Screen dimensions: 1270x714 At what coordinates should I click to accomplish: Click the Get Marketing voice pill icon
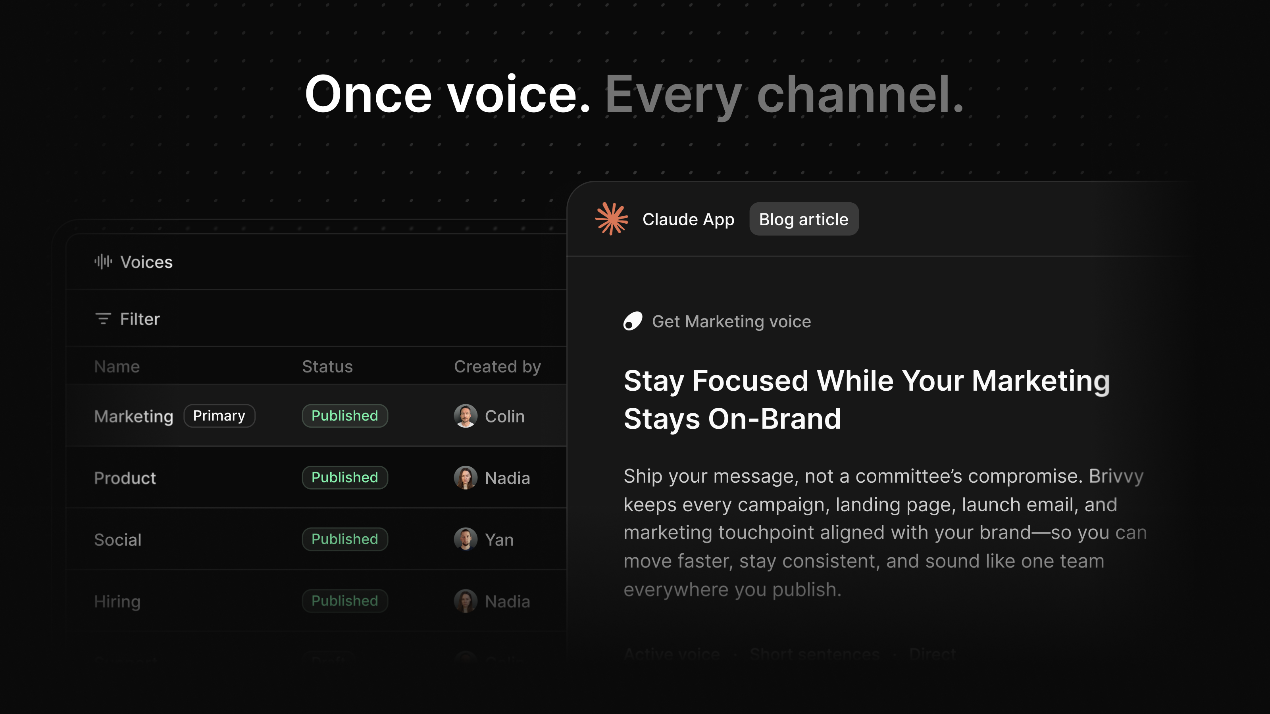point(633,321)
